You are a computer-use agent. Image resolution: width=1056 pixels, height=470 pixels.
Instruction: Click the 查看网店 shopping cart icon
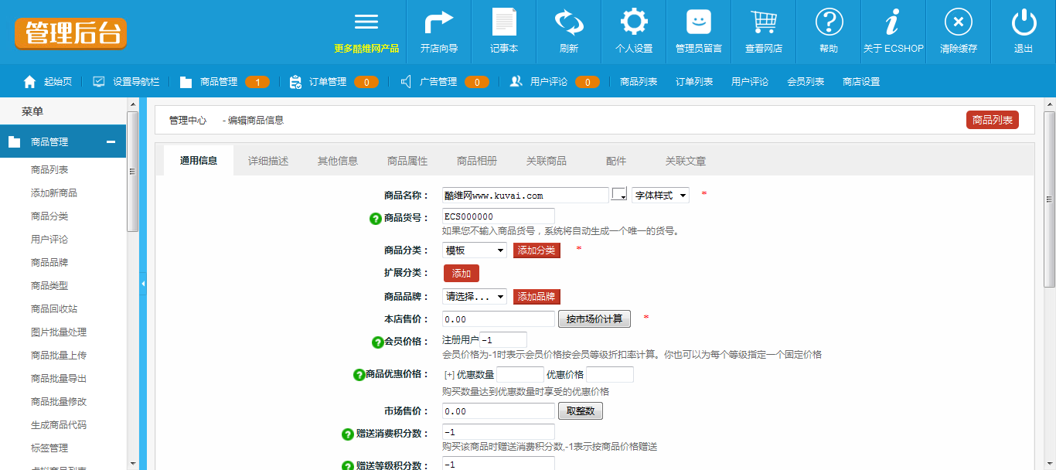point(764,22)
